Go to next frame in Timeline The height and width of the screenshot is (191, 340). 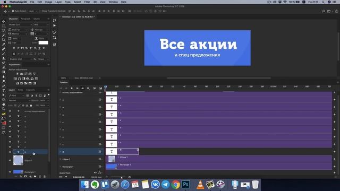coord(77,88)
